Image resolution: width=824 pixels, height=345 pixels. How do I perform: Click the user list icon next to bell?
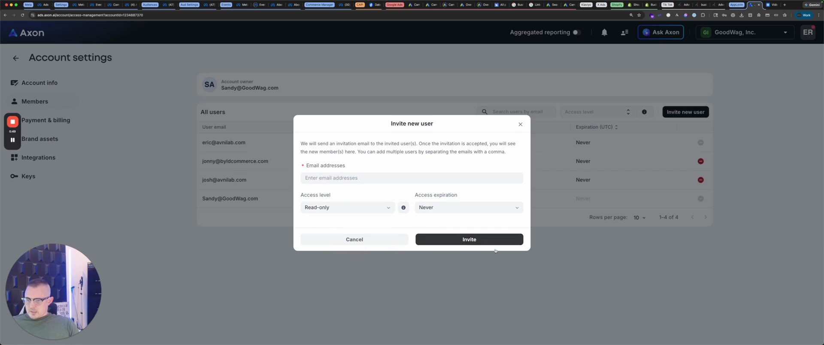coord(624,32)
